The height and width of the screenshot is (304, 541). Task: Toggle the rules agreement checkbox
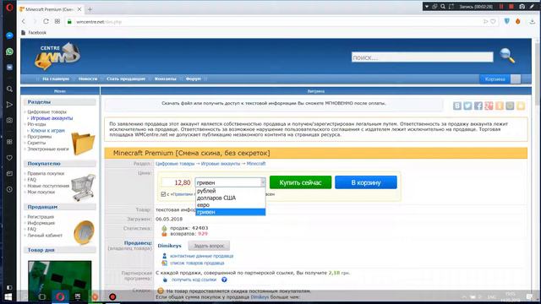[x=163, y=194]
